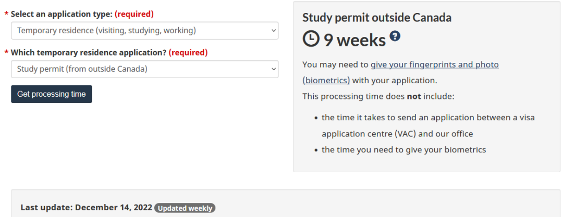Open the Study permit (from outside Canada) dropdown
563x217 pixels.
point(144,69)
